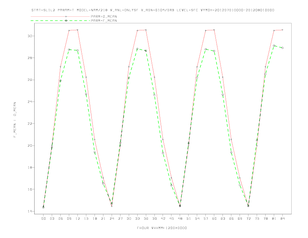Click the y-axis tick label 20

tap(30, 146)
